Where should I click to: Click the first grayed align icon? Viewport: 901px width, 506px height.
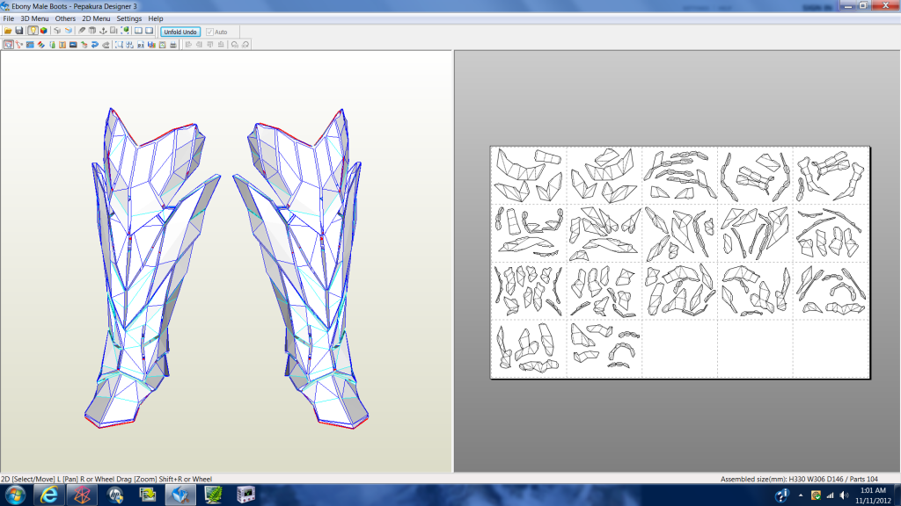point(188,45)
